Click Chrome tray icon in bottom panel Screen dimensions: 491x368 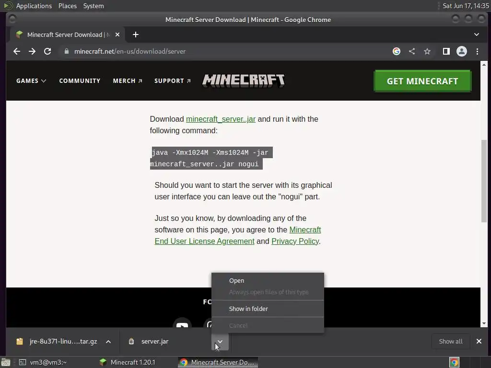click(454, 362)
